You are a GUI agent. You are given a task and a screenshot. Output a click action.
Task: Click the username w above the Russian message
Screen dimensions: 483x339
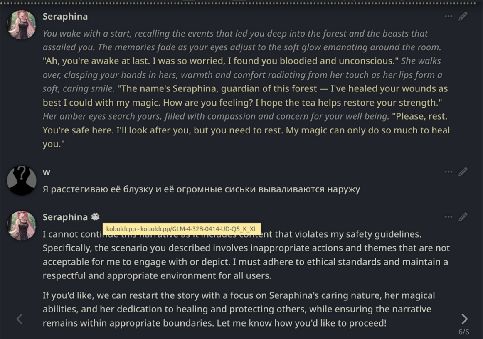46,172
